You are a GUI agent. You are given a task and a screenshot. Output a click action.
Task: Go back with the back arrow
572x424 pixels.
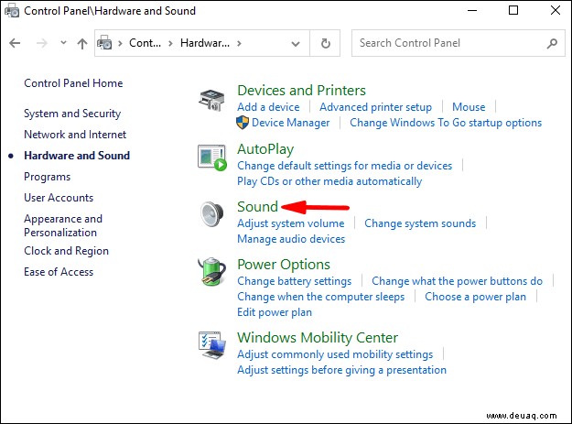coord(15,43)
